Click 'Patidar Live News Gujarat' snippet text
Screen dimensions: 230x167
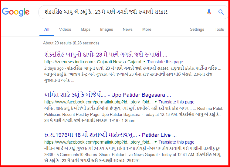coord(135,155)
